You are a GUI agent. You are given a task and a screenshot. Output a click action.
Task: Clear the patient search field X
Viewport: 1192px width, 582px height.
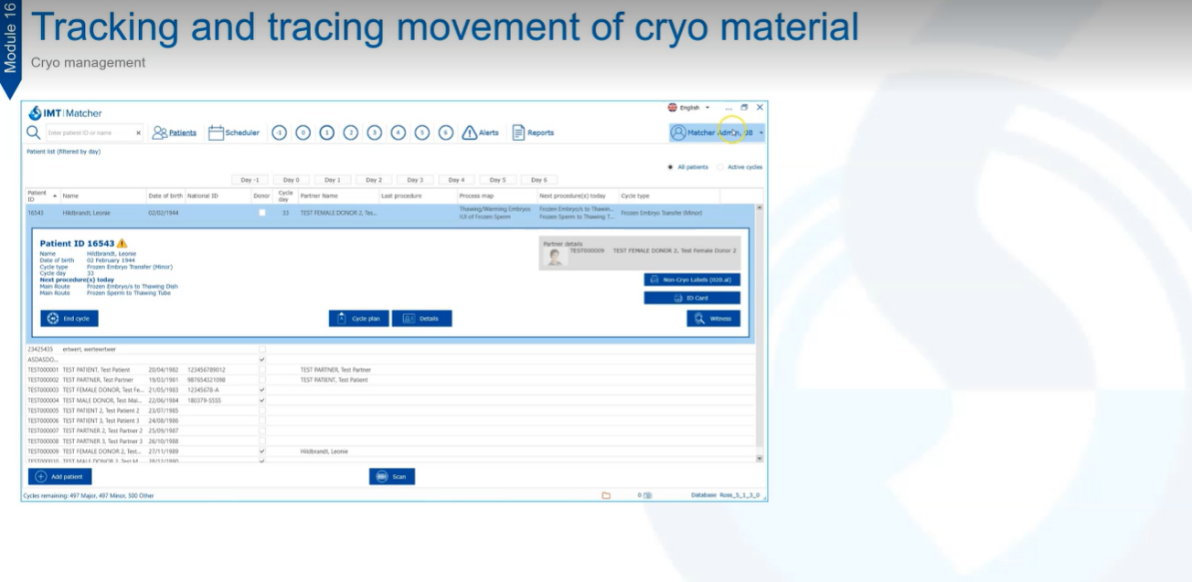(139, 133)
